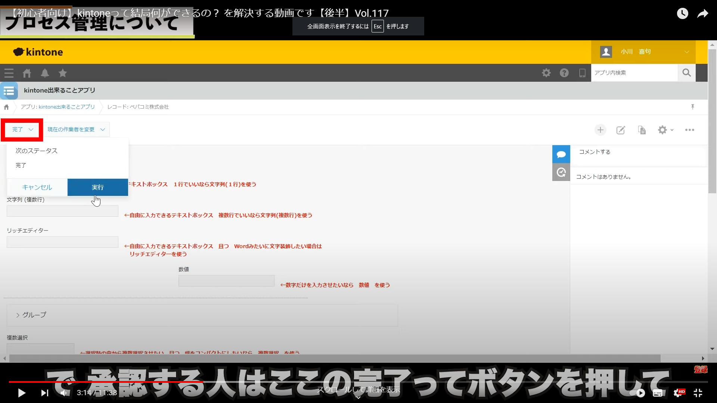Open the comments speech bubble tab
The width and height of the screenshot is (717, 403).
pyautogui.click(x=561, y=154)
